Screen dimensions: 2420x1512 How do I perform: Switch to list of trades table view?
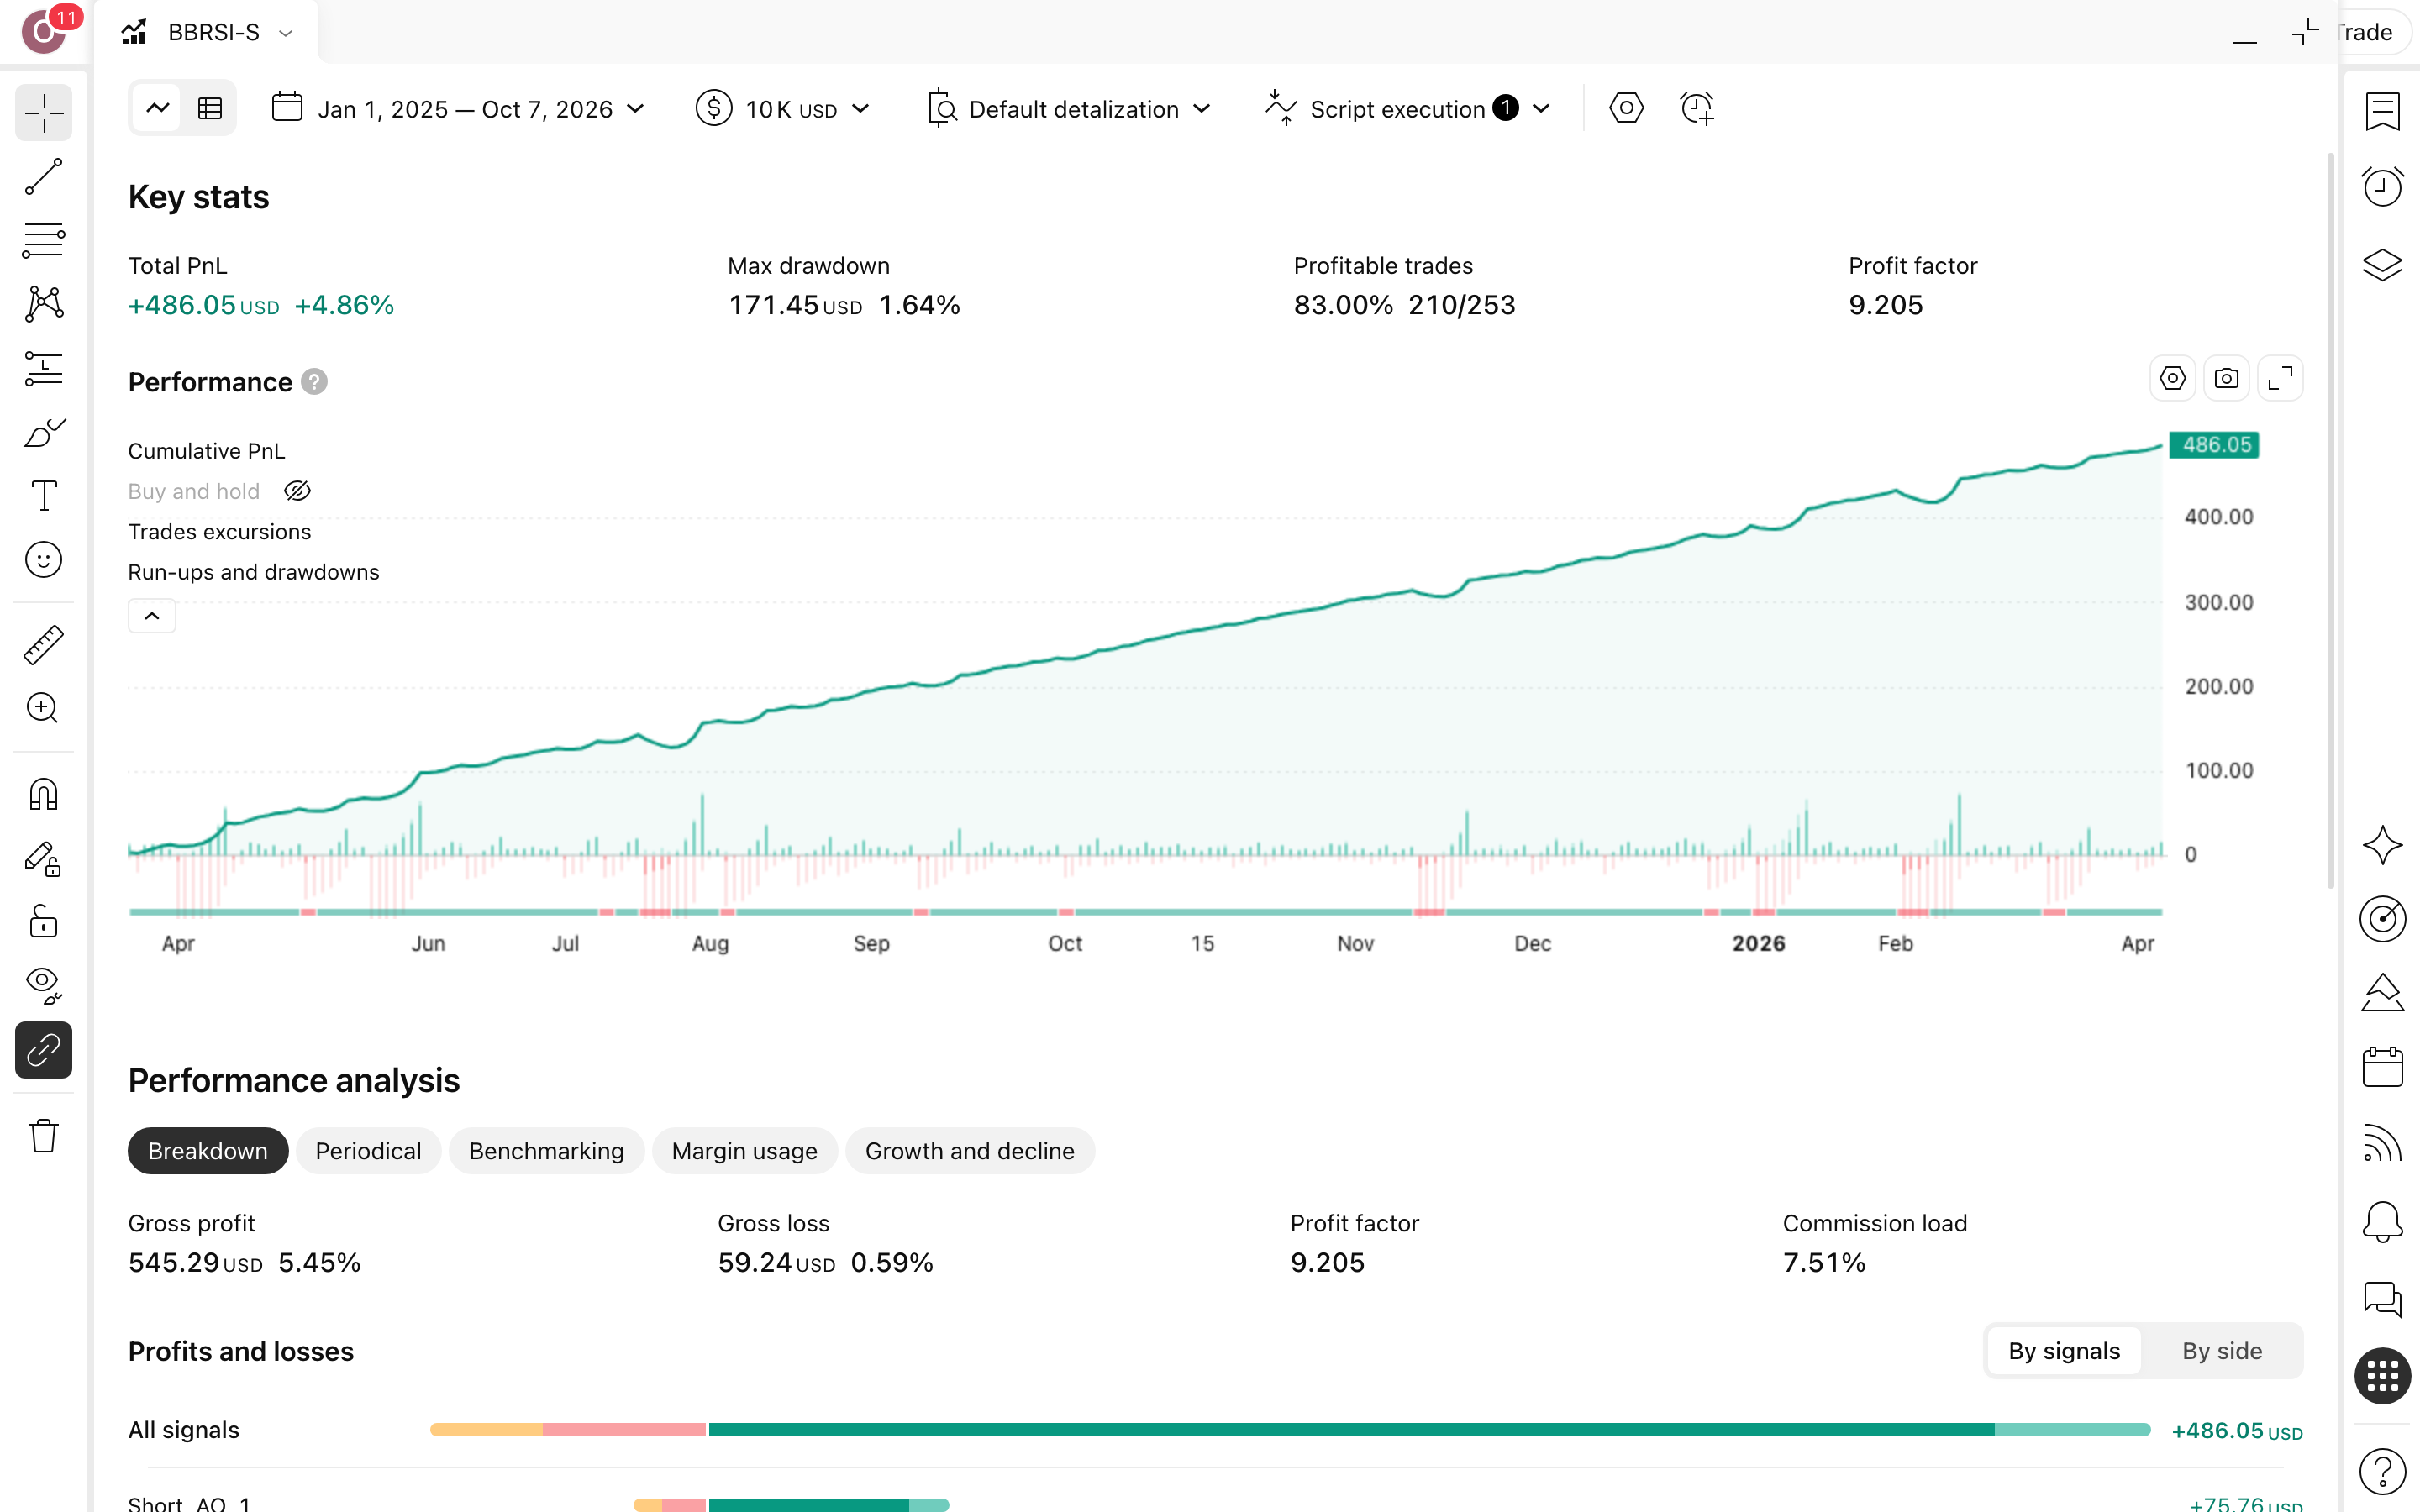pyautogui.click(x=210, y=108)
